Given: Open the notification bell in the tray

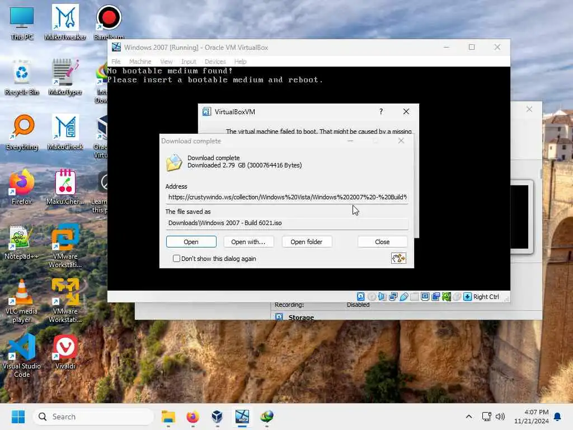Looking at the screenshot, I should point(557,416).
